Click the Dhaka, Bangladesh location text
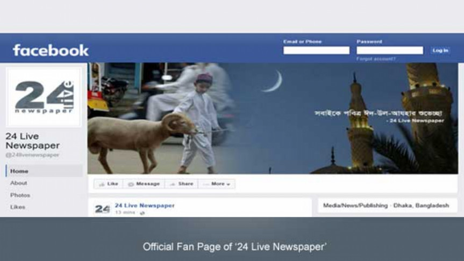The height and width of the screenshot is (261, 464). (x=421, y=206)
